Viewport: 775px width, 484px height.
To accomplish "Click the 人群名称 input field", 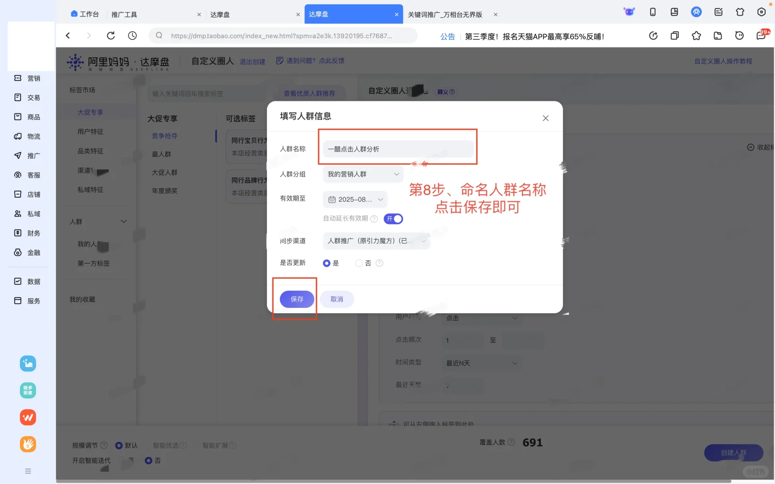I will [397, 149].
